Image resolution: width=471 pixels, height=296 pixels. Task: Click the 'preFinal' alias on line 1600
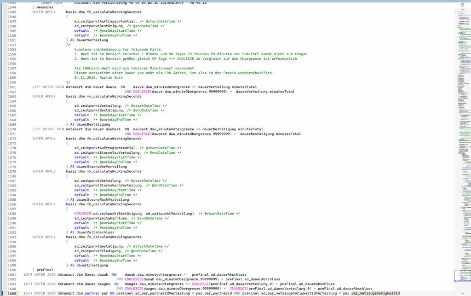(x=45, y=270)
